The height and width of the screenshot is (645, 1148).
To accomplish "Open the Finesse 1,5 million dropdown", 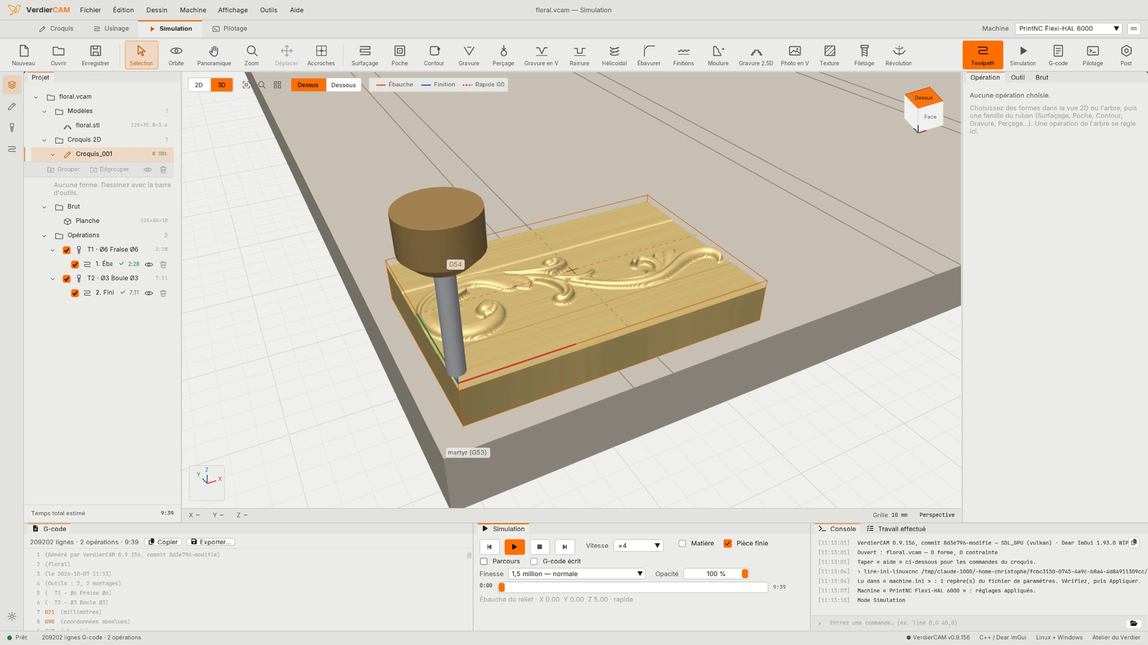I will pos(576,574).
